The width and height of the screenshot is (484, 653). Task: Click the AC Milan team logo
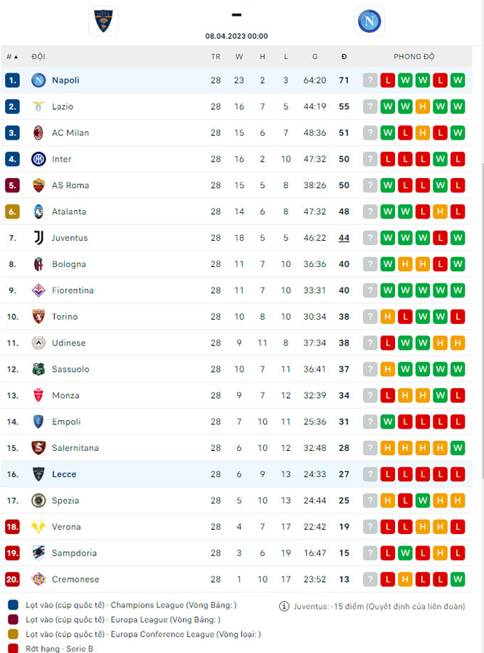pyautogui.click(x=38, y=133)
